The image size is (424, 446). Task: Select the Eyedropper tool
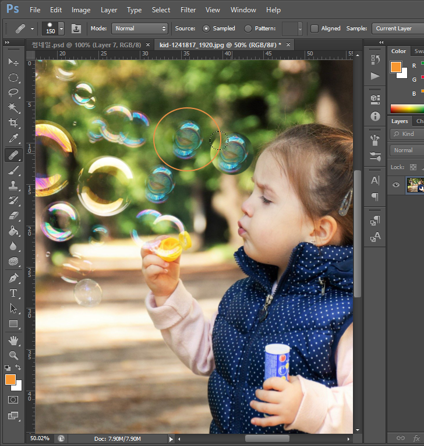click(x=13, y=138)
